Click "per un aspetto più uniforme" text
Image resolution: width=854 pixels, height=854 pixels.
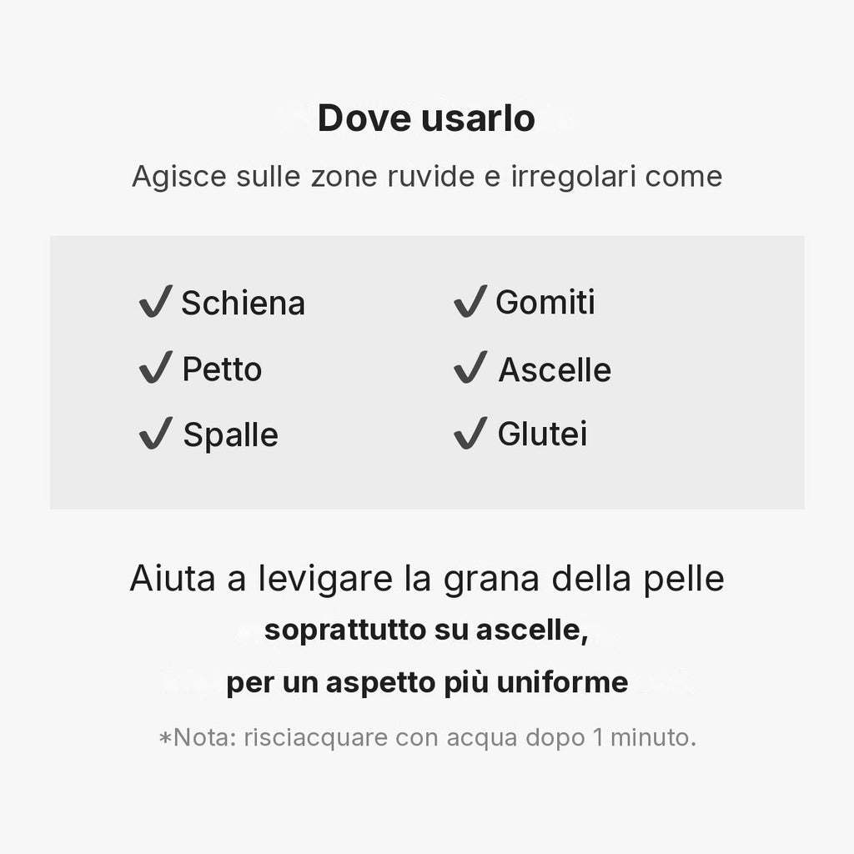pyautogui.click(x=427, y=683)
